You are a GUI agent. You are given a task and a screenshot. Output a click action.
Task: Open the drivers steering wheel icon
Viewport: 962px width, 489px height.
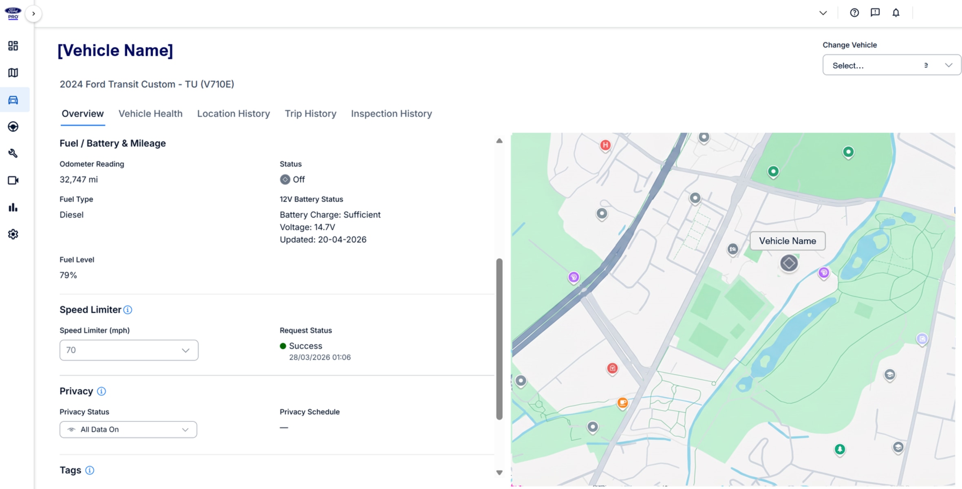(x=13, y=127)
